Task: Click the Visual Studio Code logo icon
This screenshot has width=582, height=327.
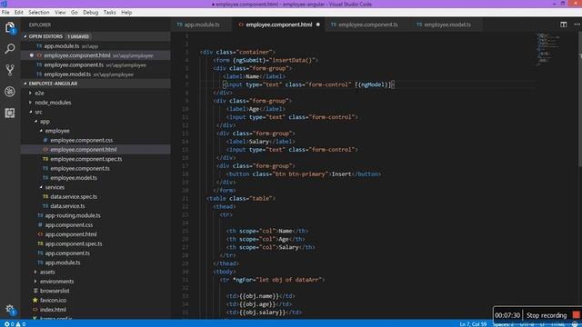Action: (4, 4)
